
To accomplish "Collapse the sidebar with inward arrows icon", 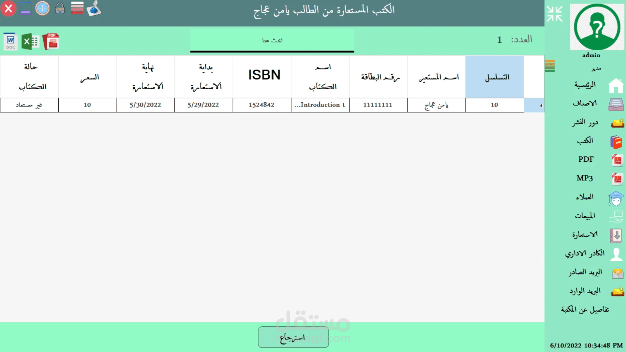I will [x=555, y=14].
